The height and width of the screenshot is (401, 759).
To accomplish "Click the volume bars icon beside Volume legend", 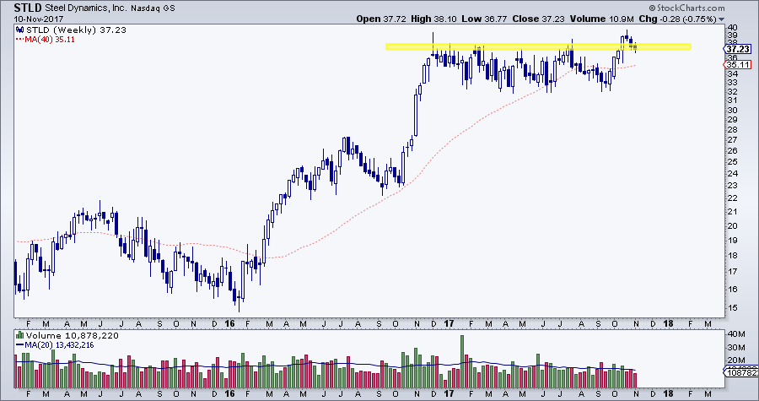I will 20,335.
